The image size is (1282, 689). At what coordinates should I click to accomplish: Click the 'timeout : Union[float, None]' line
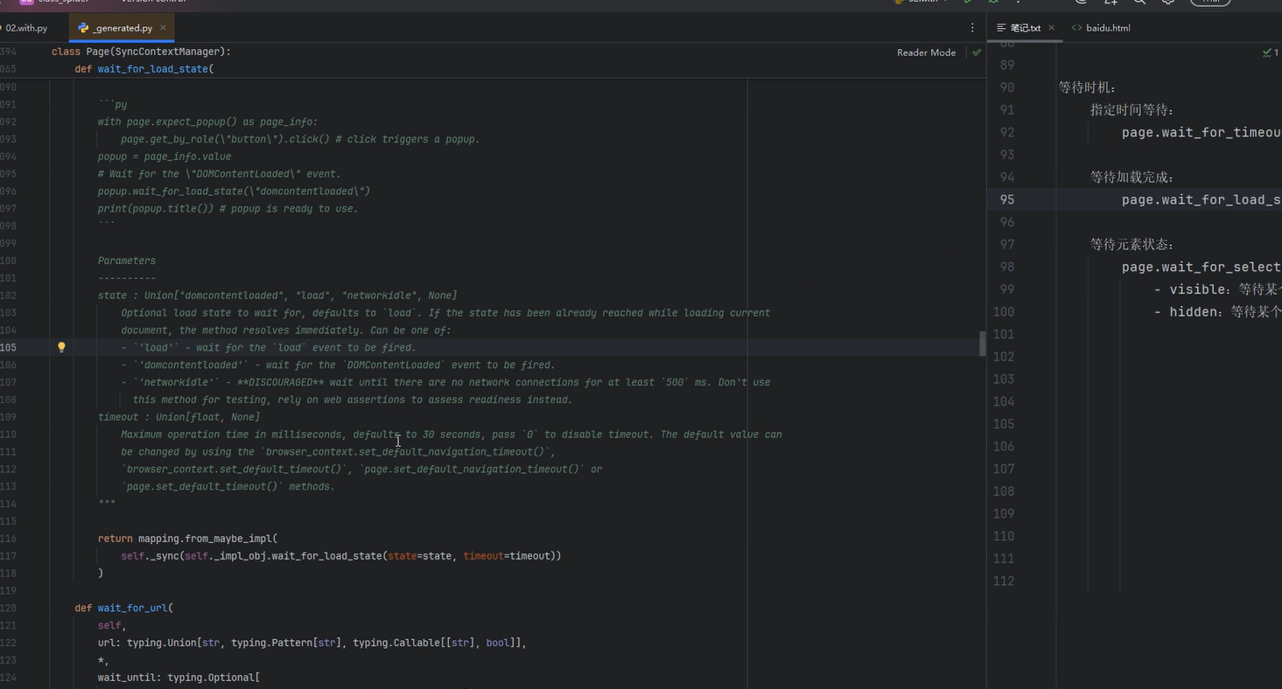tap(179, 417)
